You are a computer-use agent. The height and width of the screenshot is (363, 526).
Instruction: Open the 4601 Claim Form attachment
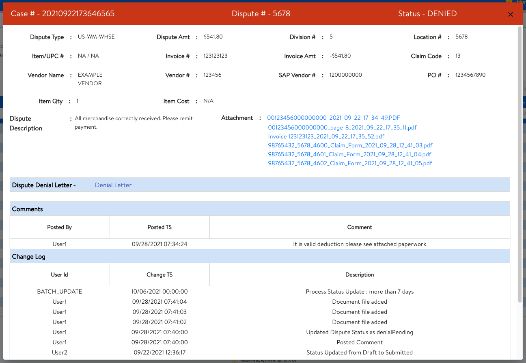[349, 154]
